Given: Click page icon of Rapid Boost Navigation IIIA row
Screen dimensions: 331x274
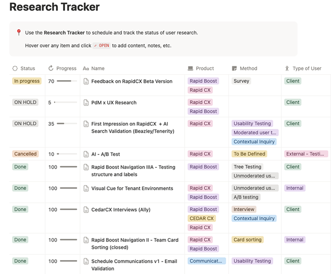Looking at the screenshot, I should coord(86,167).
